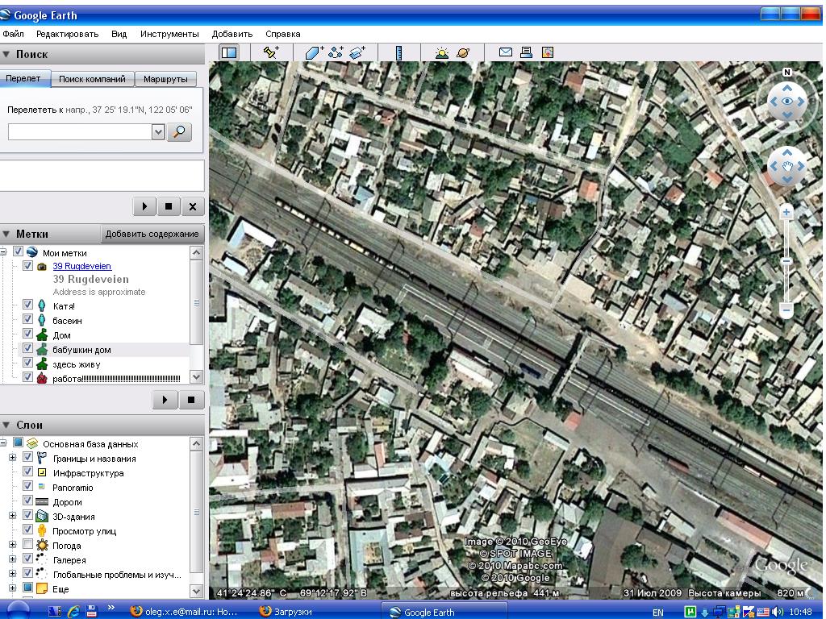Add a path from the toolbar
The height and width of the screenshot is (619, 826).
[x=336, y=52]
